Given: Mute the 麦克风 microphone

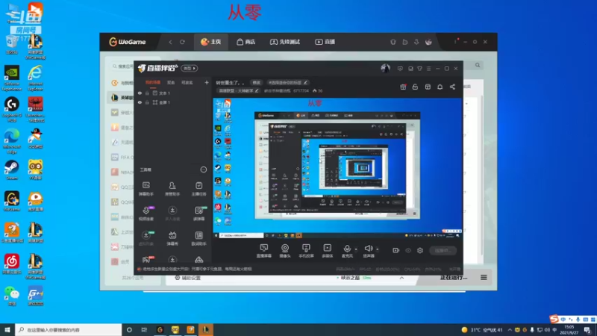Looking at the screenshot, I should [347, 251].
